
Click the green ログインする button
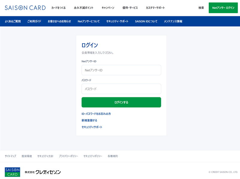(x=121, y=102)
